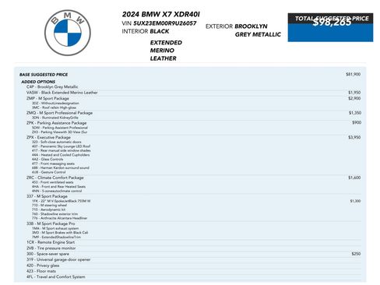Select the $1,950 price value
This screenshot has height=285, width=380.
tap(354, 93)
